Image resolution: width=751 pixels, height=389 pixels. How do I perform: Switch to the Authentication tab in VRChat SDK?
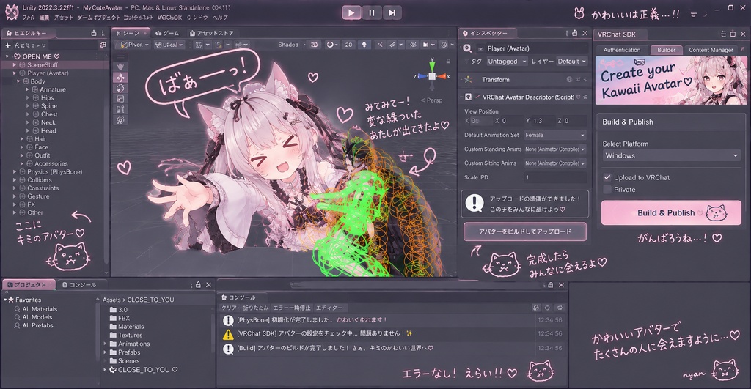click(x=622, y=50)
